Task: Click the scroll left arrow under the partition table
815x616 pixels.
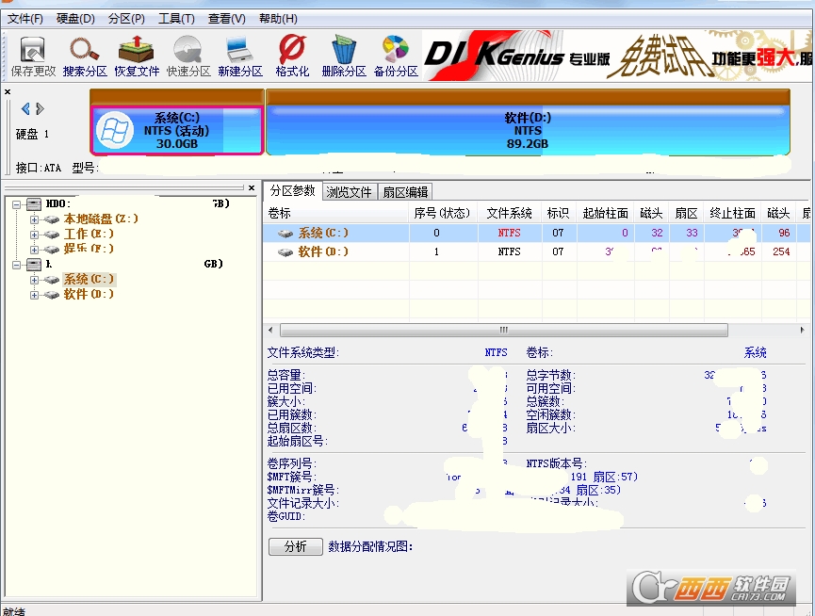Action: [x=270, y=330]
